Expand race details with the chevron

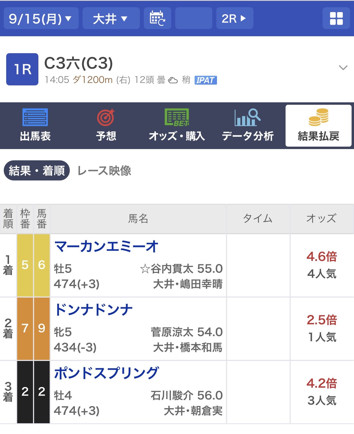coord(343,67)
